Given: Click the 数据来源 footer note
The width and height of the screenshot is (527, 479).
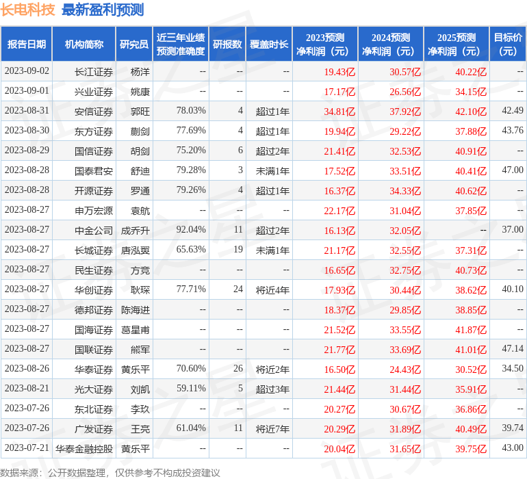Looking at the screenshot, I should pyautogui.click(x=110, y=473).
